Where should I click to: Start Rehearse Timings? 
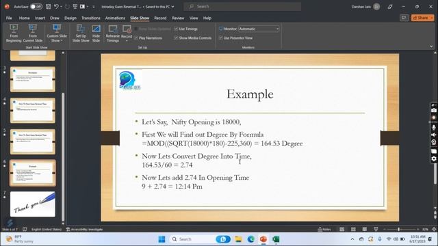pyautogui.click(x=112, y=33)
